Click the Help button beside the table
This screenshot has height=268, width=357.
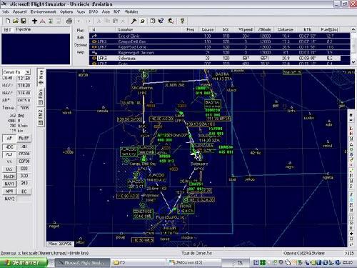tap(81, 52)
